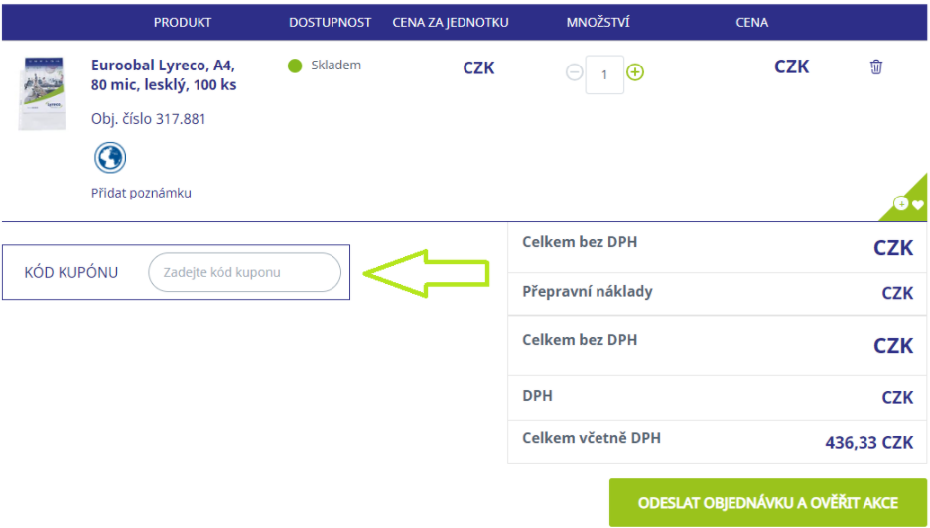The image size is (930, 528).
Task: Open the Euroobal Lyreco product thumbnail
Action: click(x=42, y=93)
